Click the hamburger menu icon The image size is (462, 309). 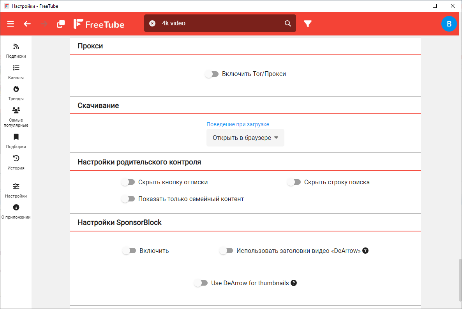coord(11,24)
